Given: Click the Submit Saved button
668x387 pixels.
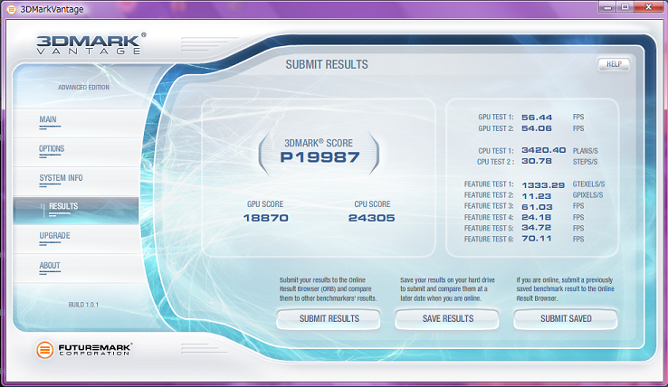Looking at the screenshot, I should pyautogui.click(x=566, y=318).
